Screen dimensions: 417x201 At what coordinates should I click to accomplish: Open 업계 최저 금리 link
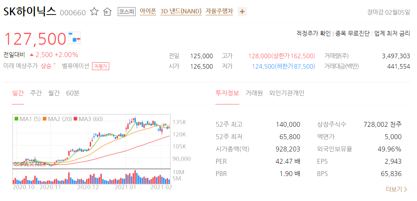(392, 34)
